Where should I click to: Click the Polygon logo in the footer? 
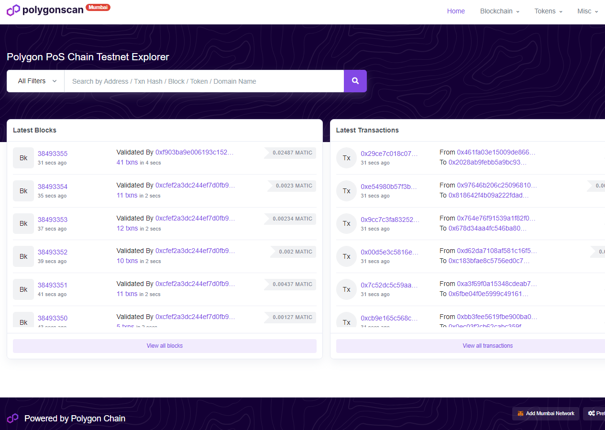tap(12, 419)
